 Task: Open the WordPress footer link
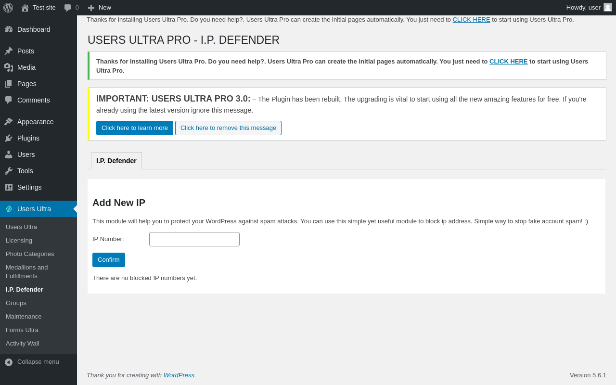179,375
